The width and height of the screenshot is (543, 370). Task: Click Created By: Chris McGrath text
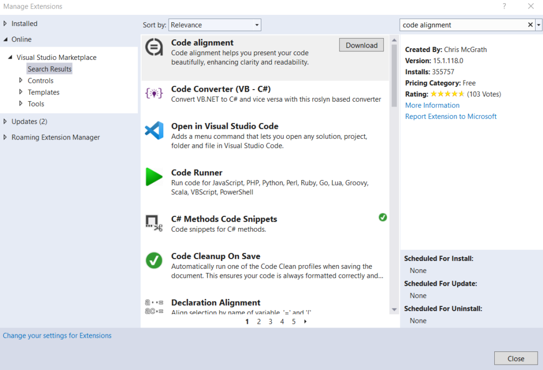coord(445,49)
